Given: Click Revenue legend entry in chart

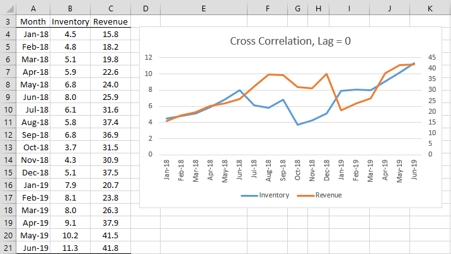Looking at the screenshot, I should click(x=319, y=195).
